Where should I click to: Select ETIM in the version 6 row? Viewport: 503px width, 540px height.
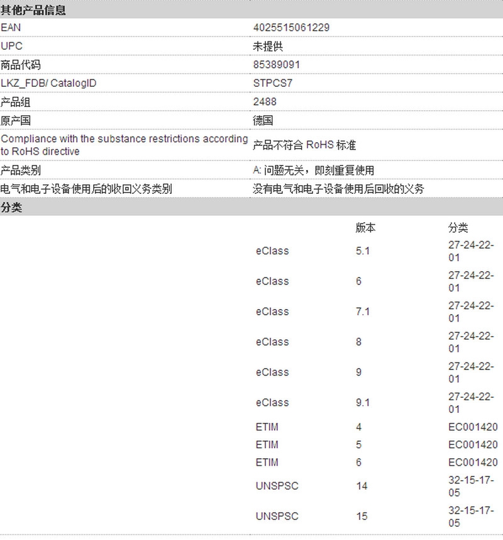pyautogui.click(x=267, y=462)
